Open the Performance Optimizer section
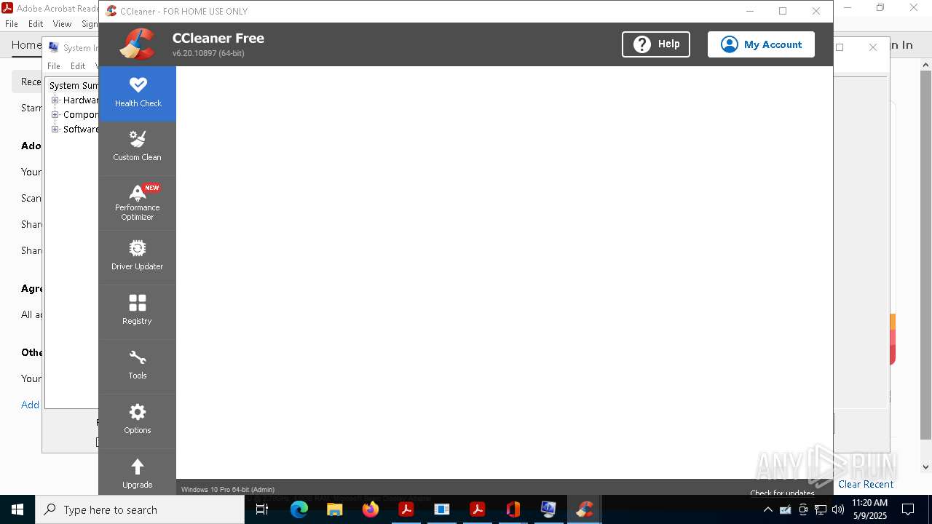932x524 pixels. (138, 203)
